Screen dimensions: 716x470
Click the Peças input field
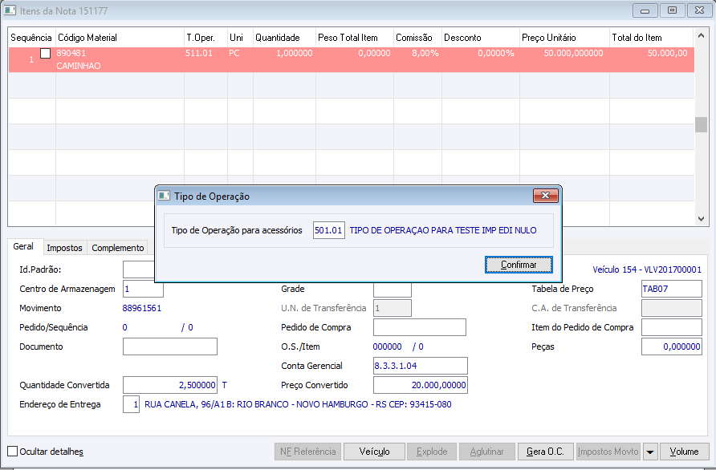672,346
